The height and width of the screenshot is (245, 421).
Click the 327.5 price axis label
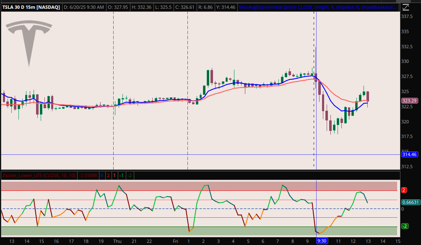pyautogui.click(x=407, y=76)
